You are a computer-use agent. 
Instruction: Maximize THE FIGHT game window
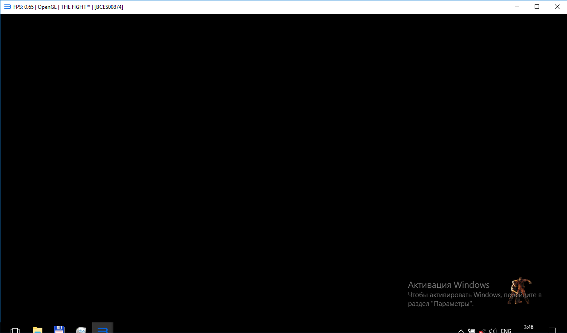[x=537, y=7]
